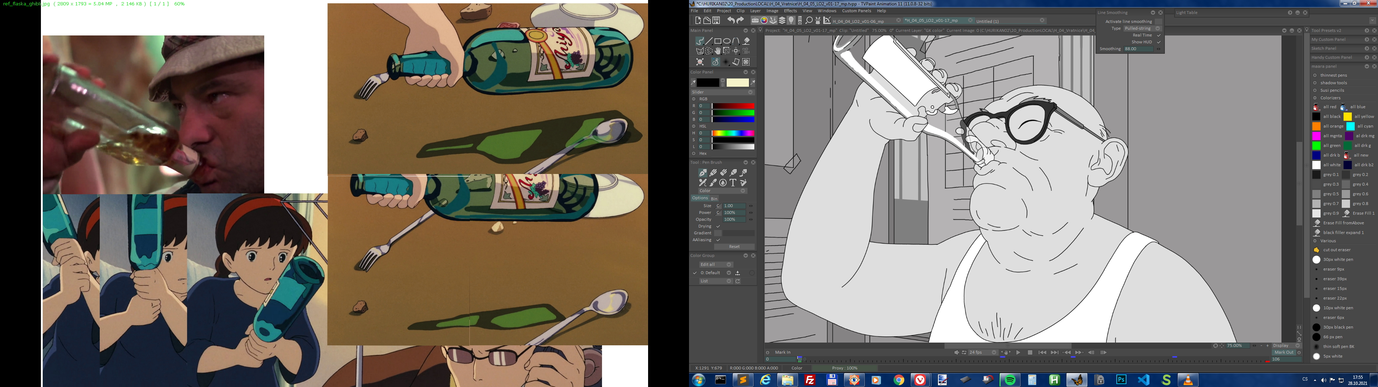Expand the Colorizers section in maara panel
Viewport: 1378px width, 387px height.
[x=1315, y=98]
